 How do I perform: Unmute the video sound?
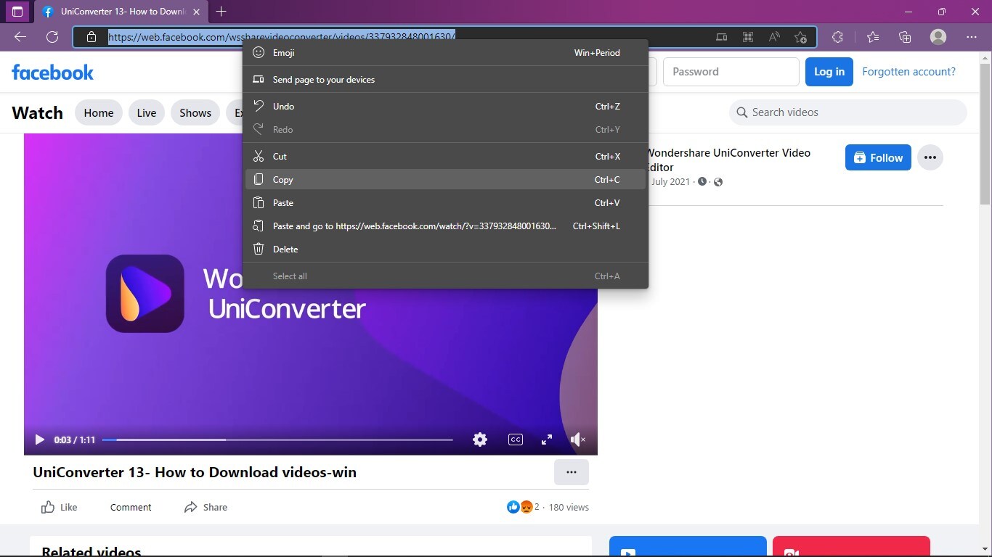click(x=578, y=440)
